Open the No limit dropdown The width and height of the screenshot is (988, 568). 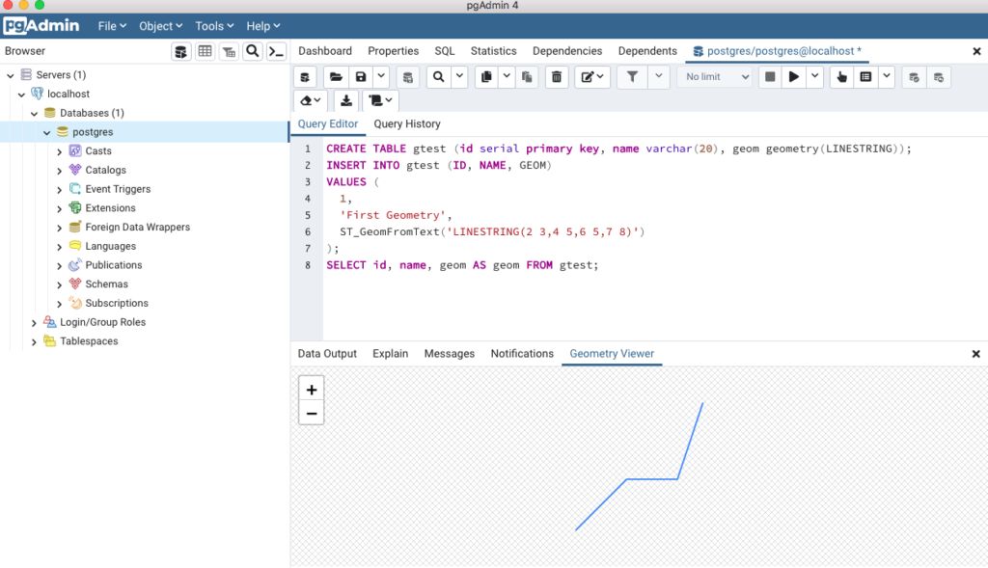[x=714, y=76]
